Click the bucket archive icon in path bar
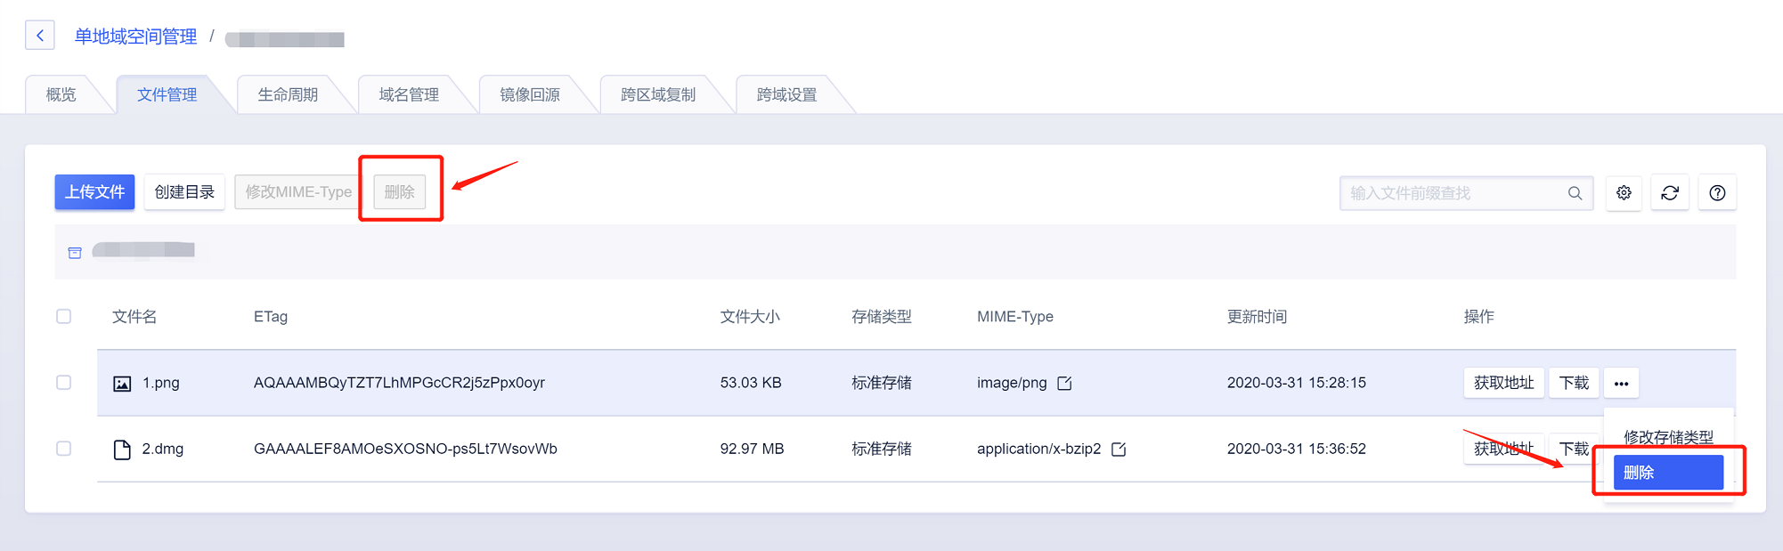The height and width of the screenshot is (551, 1783). click(75, 253)
